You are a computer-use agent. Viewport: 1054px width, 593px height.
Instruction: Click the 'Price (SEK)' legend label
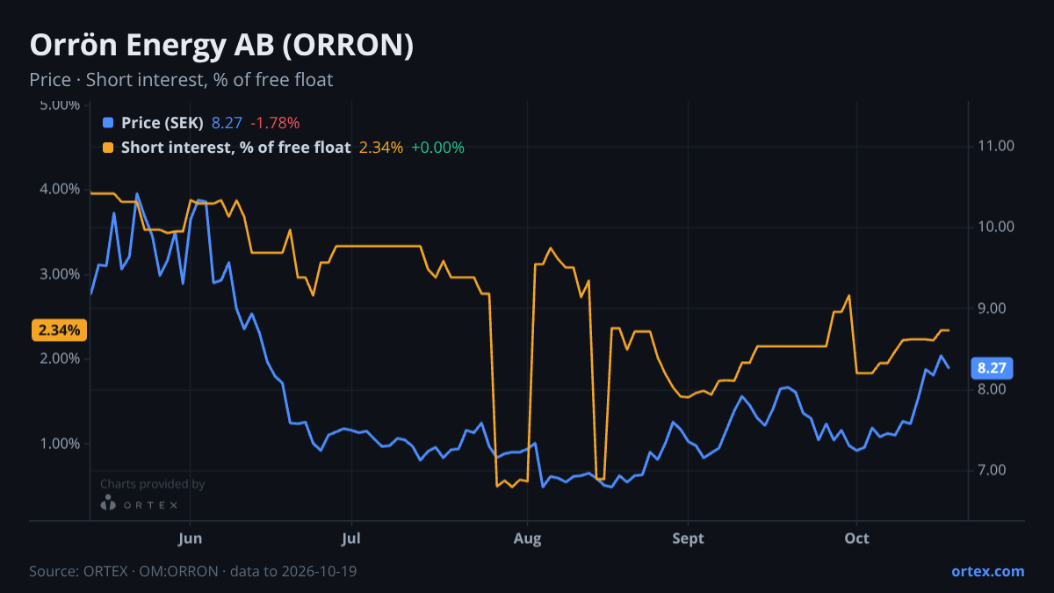click(x=162, y=123)
